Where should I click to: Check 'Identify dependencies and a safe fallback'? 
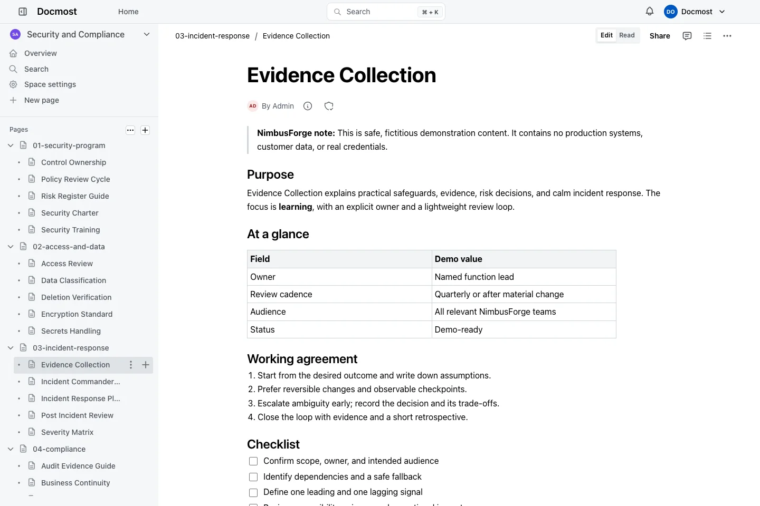253,477
